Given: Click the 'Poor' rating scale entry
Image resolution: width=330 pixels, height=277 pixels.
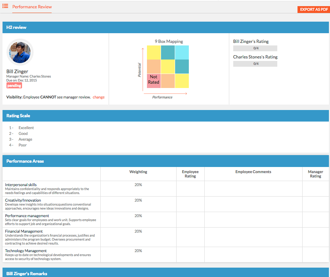Looking at the screenshot, I should pyautogui.click(x=22, y=145).
